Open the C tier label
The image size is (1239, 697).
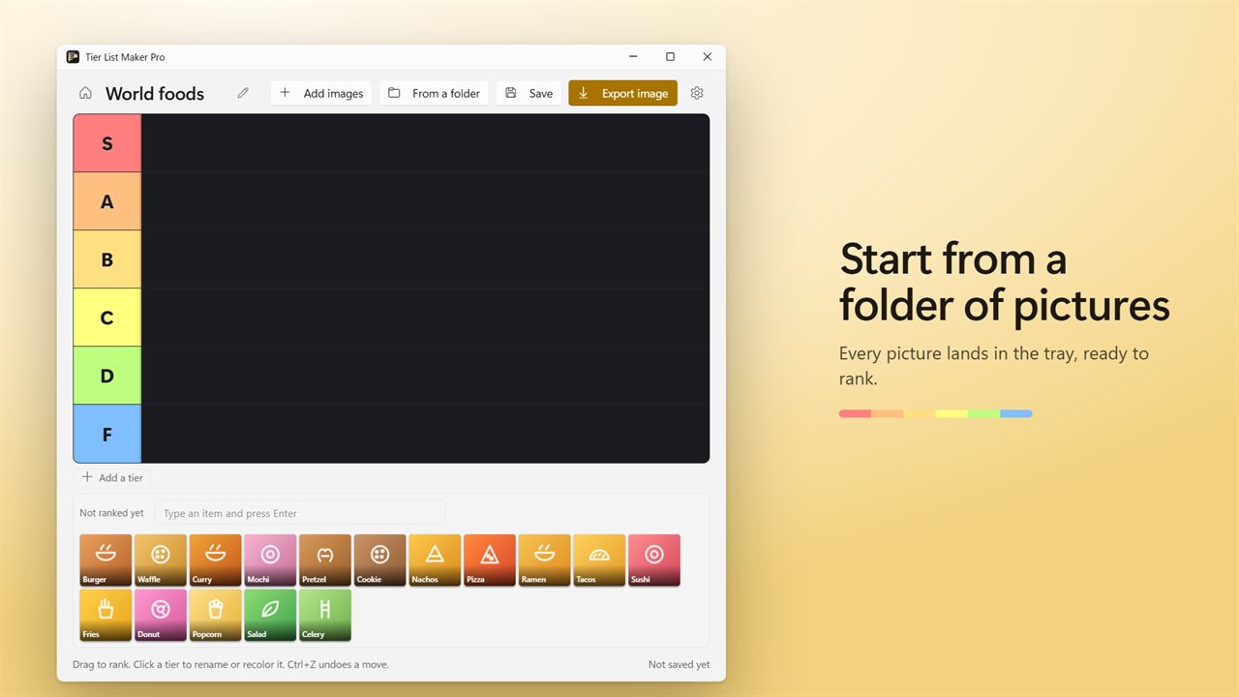pyautogui.click(x=107, y=318)
